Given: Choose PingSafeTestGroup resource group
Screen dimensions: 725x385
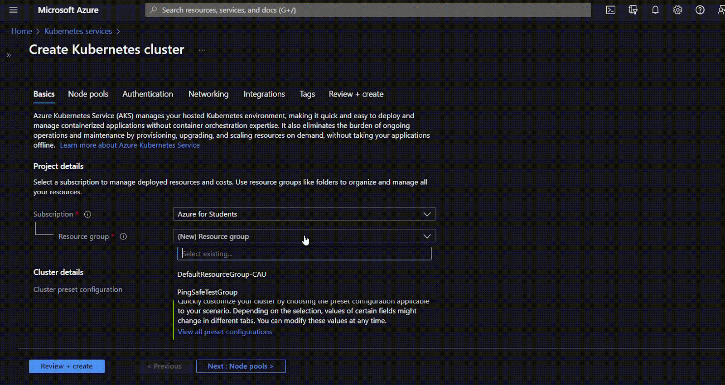Looking at the screenshot, I should tap(207, 292).
